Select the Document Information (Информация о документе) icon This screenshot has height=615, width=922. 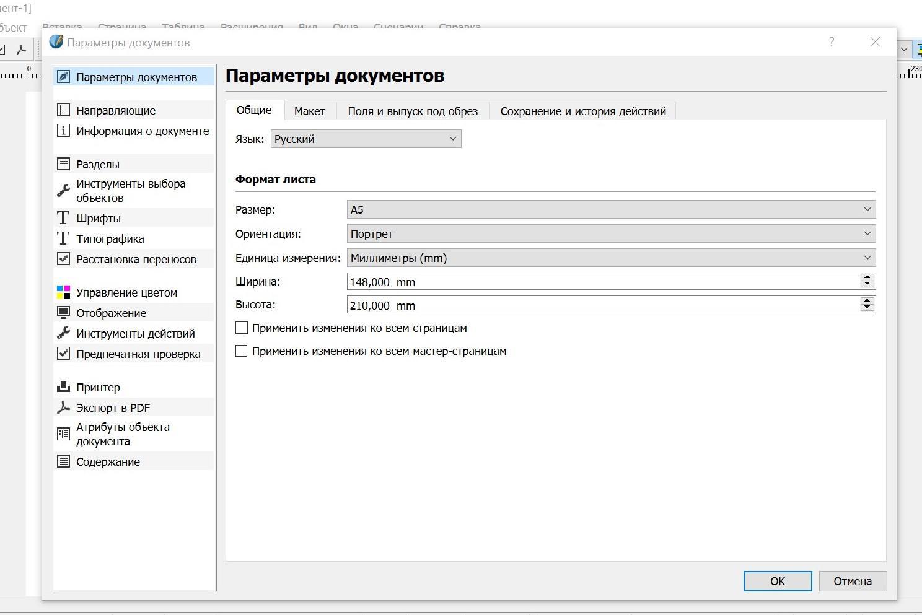pyautogui.click(x=63, y=131)
